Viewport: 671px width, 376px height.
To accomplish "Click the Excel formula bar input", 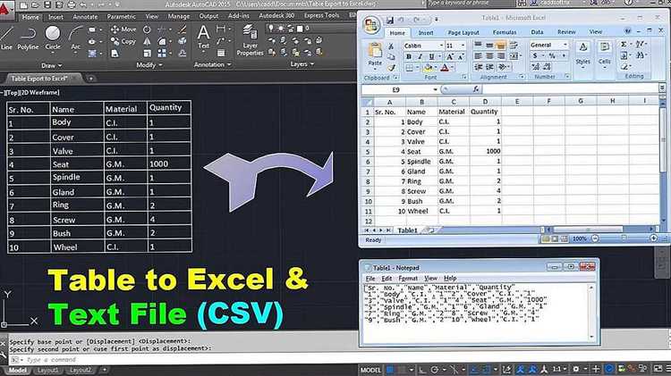I will point(569,89).
